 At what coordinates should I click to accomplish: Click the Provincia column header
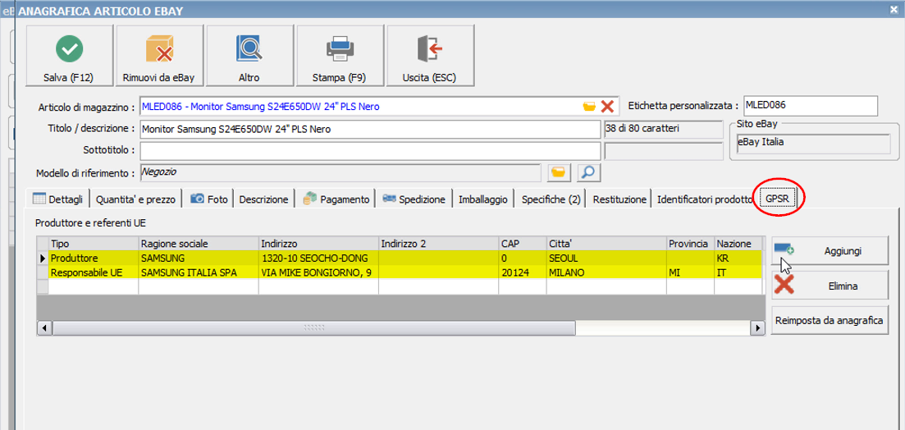click(x=691, y=244)
